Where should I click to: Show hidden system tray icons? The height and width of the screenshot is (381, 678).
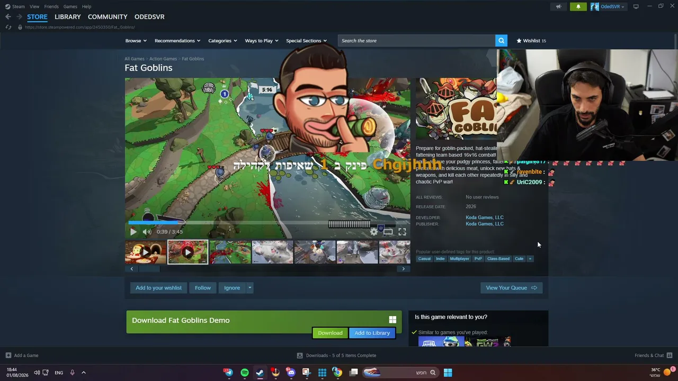pos(83,373)
